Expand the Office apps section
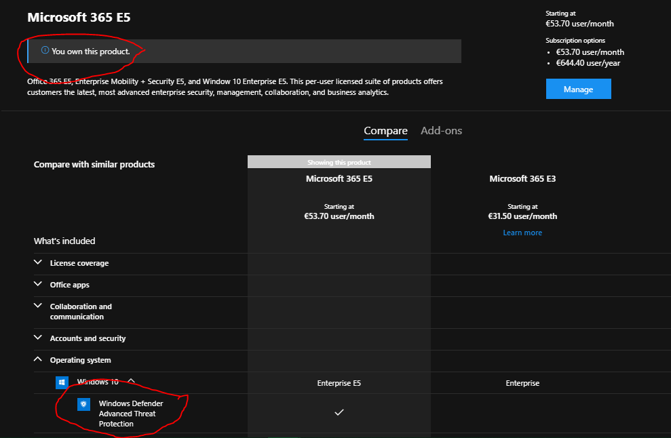 (39, 284)
